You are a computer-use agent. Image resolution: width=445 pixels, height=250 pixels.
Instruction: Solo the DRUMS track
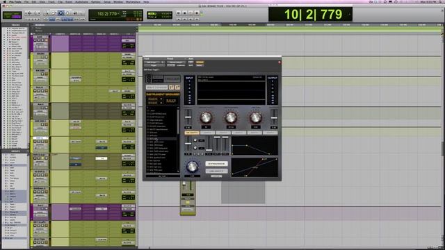[42, 57]
